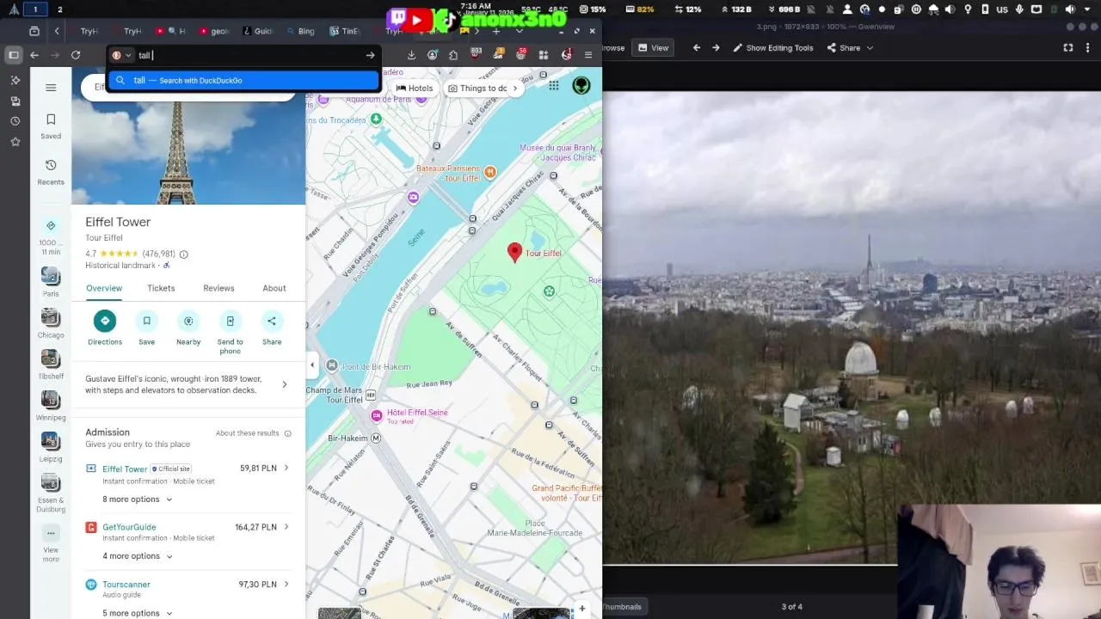Image resolution: width=1101 pixels, height=619 pixels.
Task: Switch to the Tickets tab
Action: point(161,288)
